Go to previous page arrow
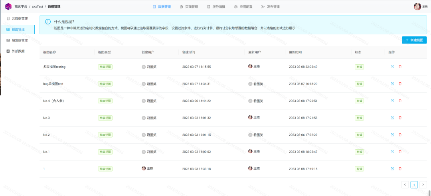Viewport: 431px width, 196px height. 405,185
